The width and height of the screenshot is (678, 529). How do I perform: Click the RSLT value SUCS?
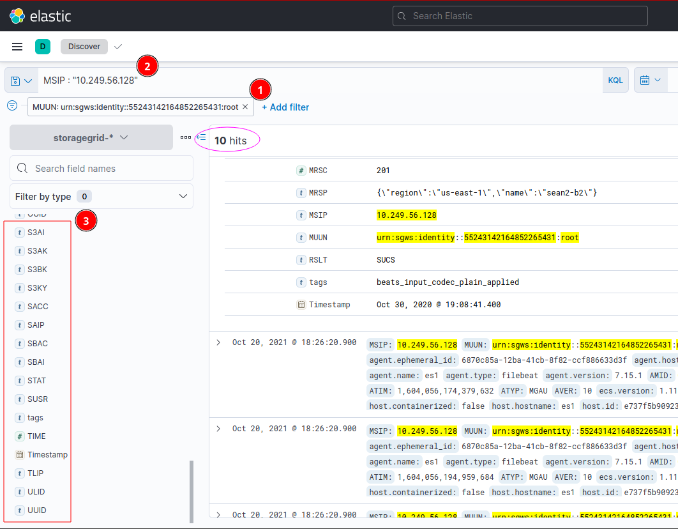(386, 260)
